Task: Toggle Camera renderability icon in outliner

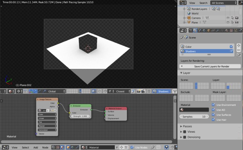Action: point(237,18)
